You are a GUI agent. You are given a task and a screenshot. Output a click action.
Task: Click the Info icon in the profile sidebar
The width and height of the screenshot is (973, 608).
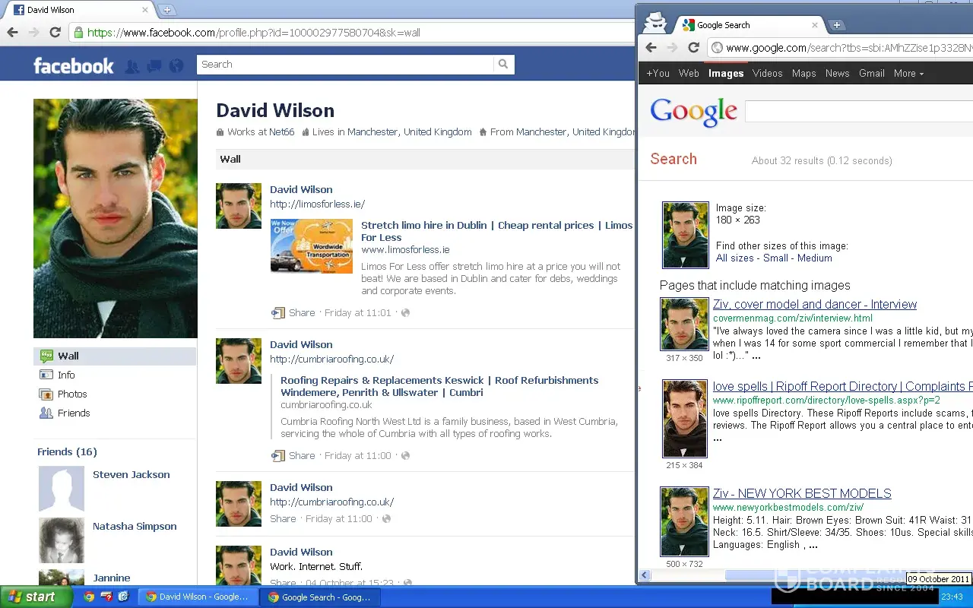pyautogui.click(x=46, y=375)
